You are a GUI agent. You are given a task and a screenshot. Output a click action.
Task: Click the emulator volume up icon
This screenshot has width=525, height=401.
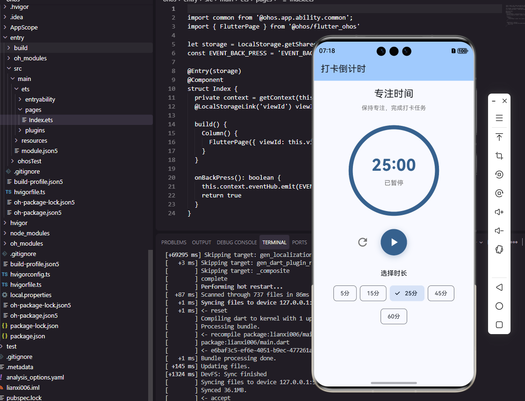coord(499,212)
